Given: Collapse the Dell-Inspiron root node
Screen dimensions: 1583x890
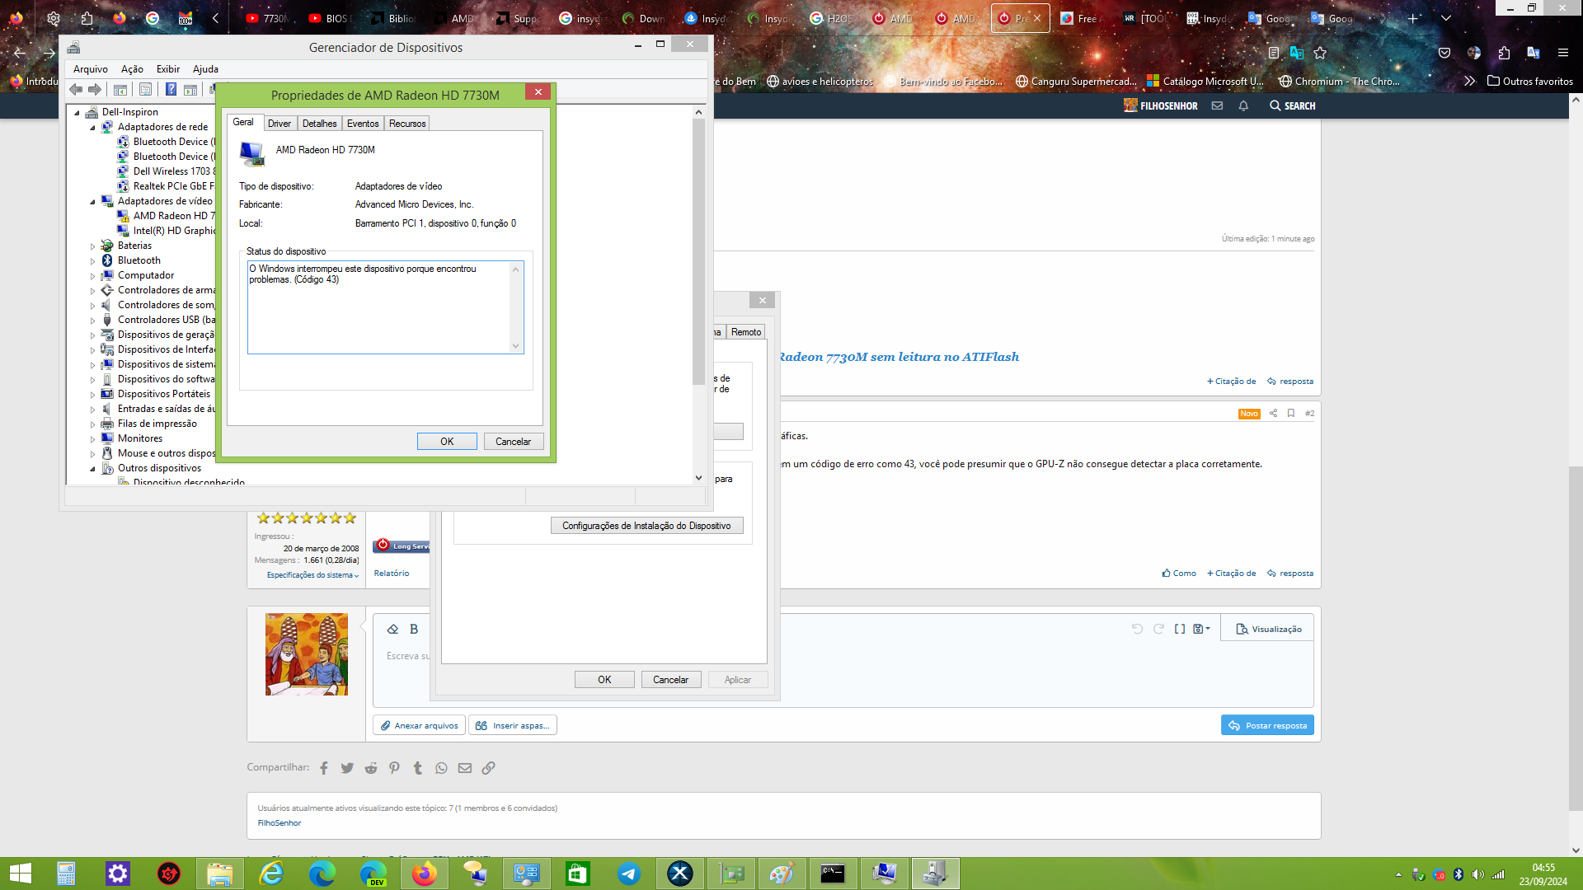Looking at the screenshot, I should coord(77,113).
